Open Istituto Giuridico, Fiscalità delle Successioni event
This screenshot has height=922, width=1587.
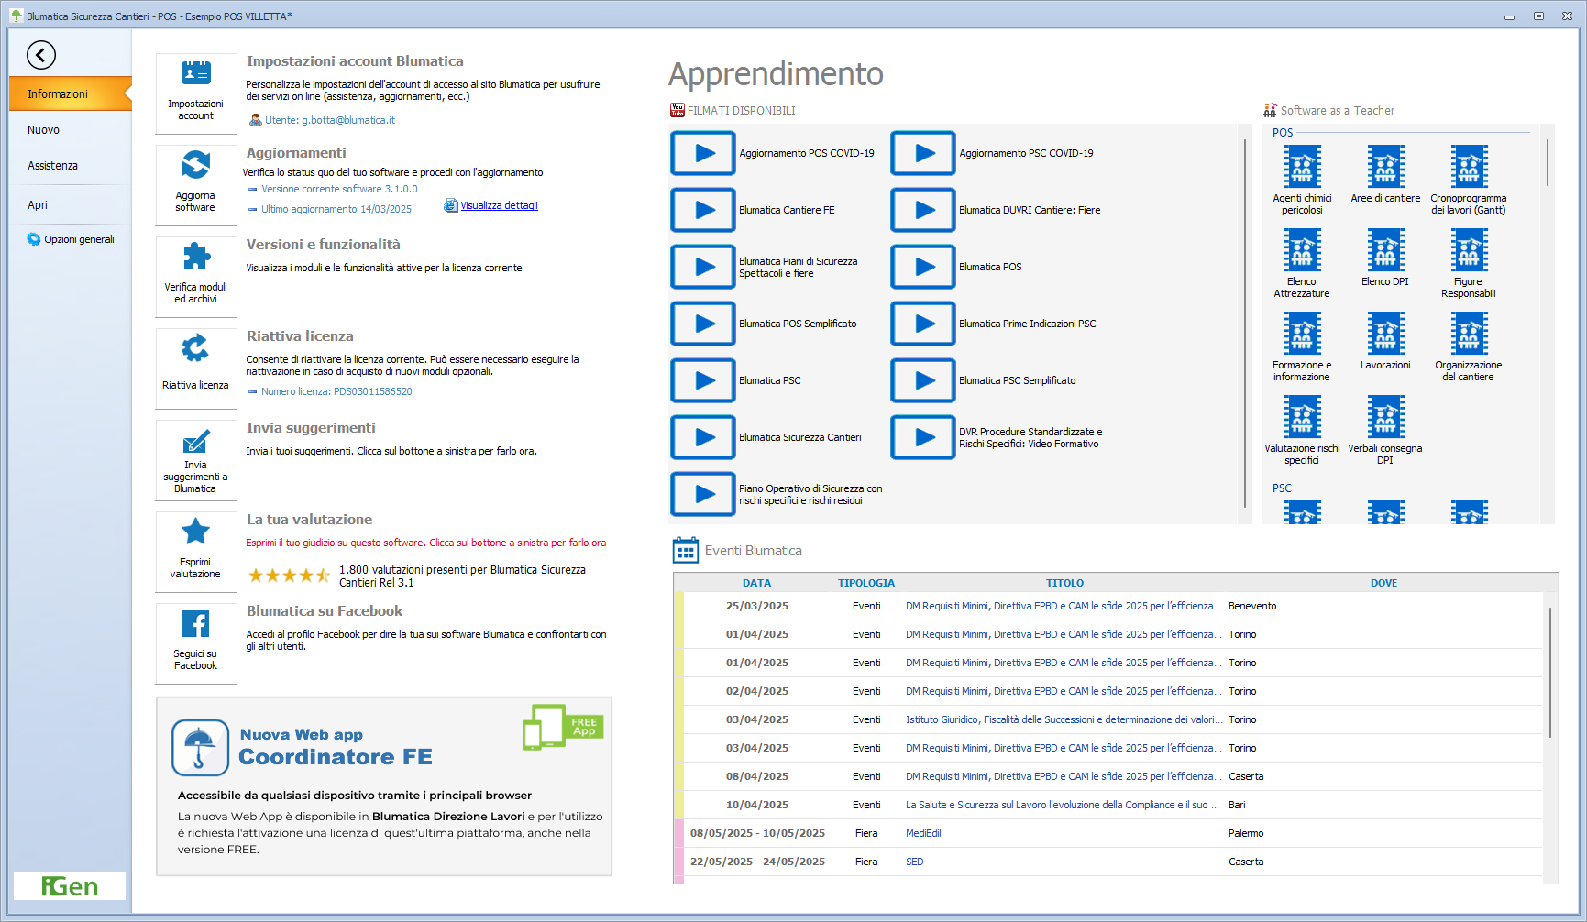click(x=1064, y=719)
